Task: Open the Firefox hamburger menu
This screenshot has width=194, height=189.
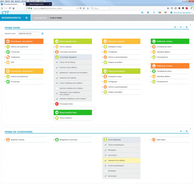Action: tap(191, 8)
